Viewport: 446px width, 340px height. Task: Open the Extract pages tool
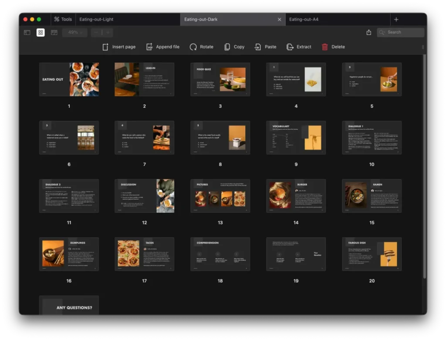pyautogui.click(x=299, y=47)
